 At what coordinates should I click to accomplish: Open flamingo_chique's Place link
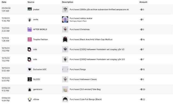coord(78,21)
